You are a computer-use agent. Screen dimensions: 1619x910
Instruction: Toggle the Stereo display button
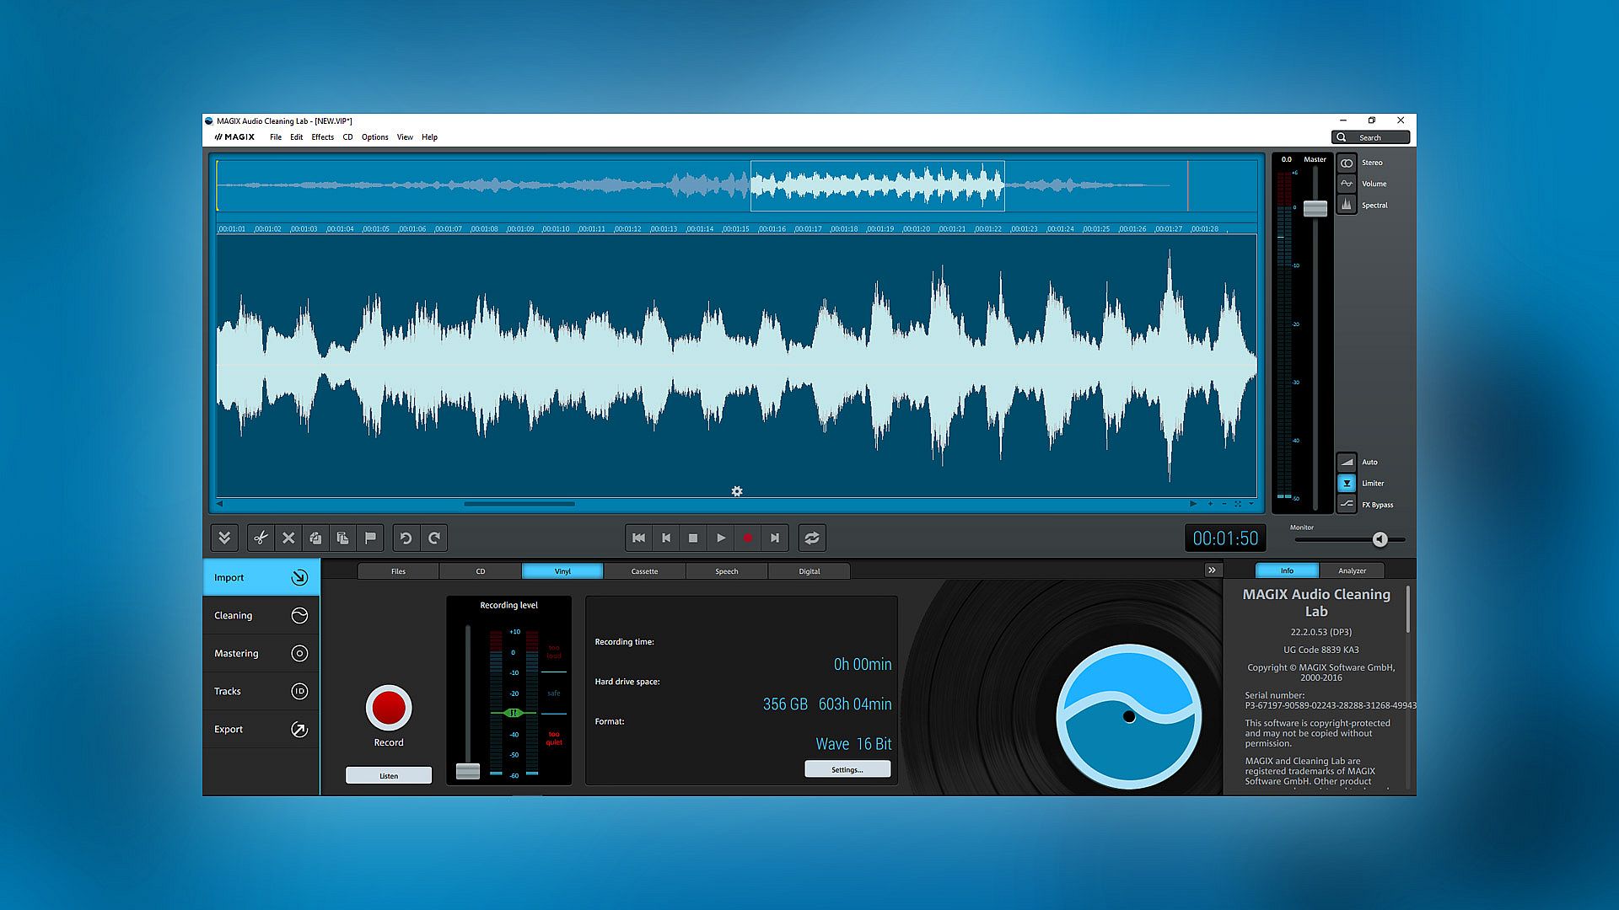[x=1347, y=163]
